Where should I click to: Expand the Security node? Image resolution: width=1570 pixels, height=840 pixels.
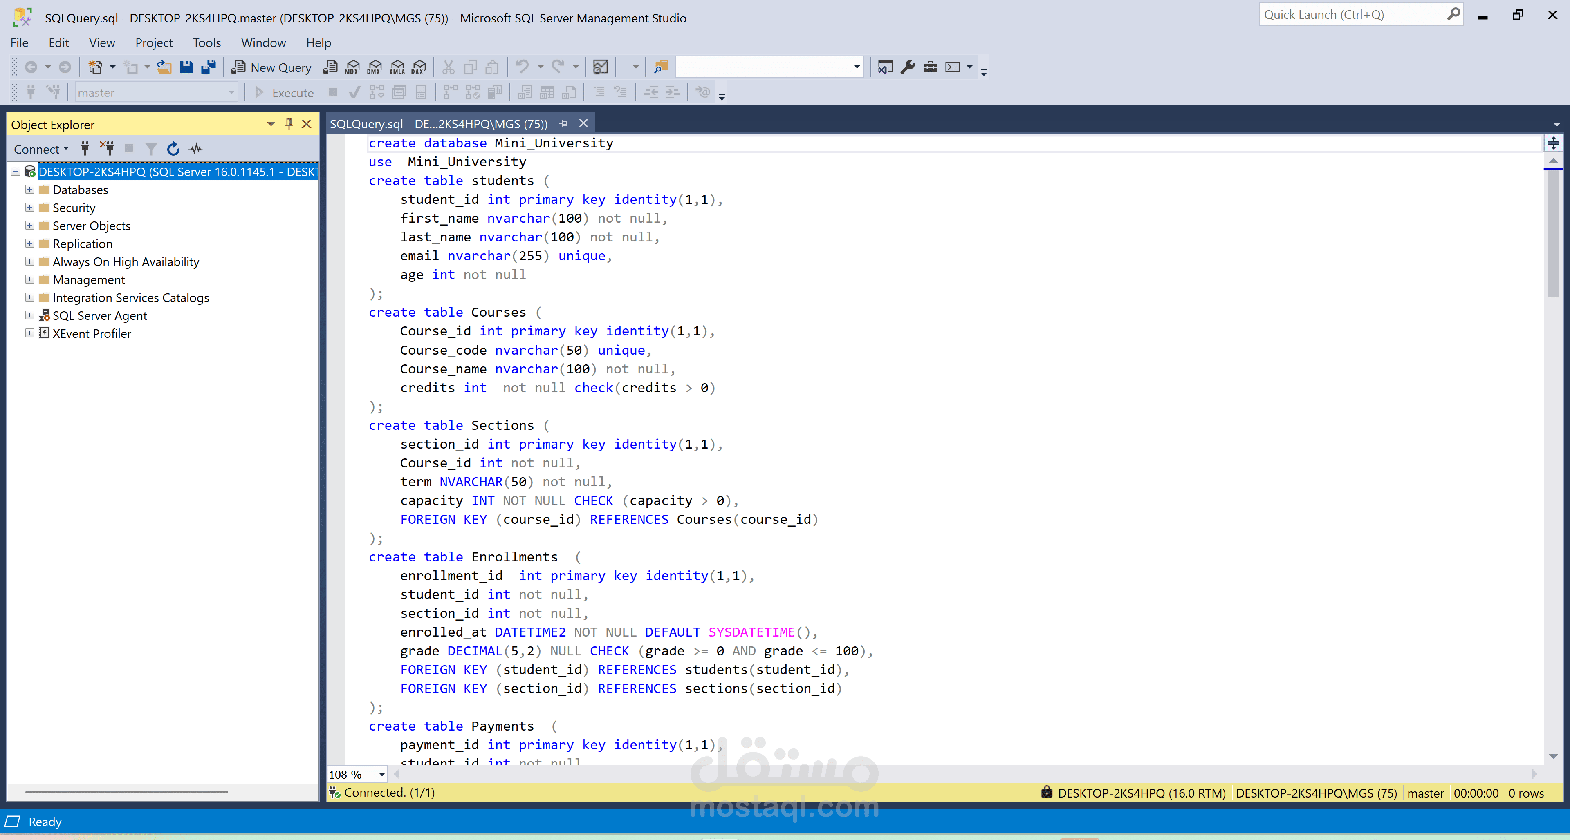click(29, 207)
